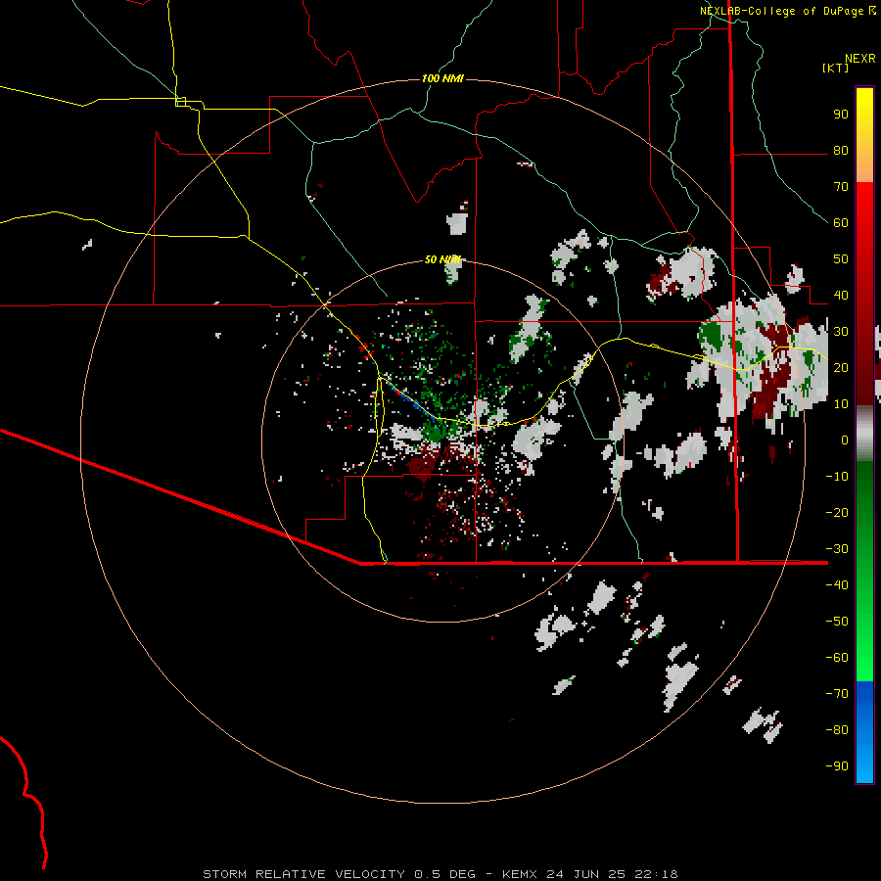Click the "STORM RELATIVE VELOCITY" caption text

tap(303, 874)
